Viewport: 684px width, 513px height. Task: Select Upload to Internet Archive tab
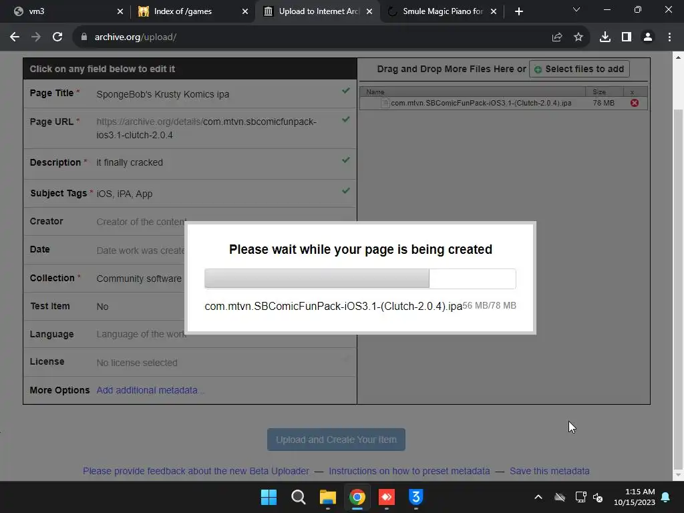pyautogui.click(x=319, y=11)
